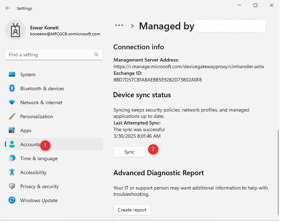Click the Time & language globe icon
The height and width of the screenshot is (221, 287).
12,158
